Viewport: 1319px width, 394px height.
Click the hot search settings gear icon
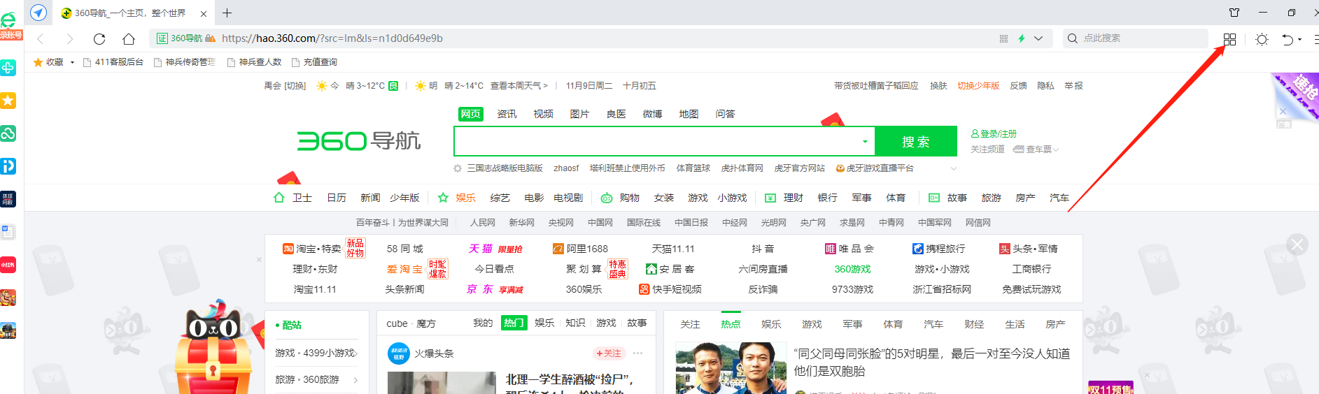(x=458, y=168)
